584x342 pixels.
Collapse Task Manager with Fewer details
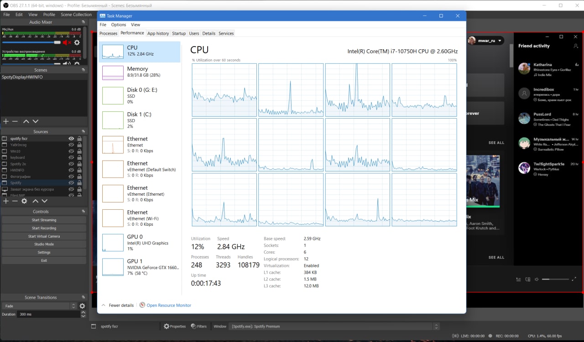(x=118, y=306)
